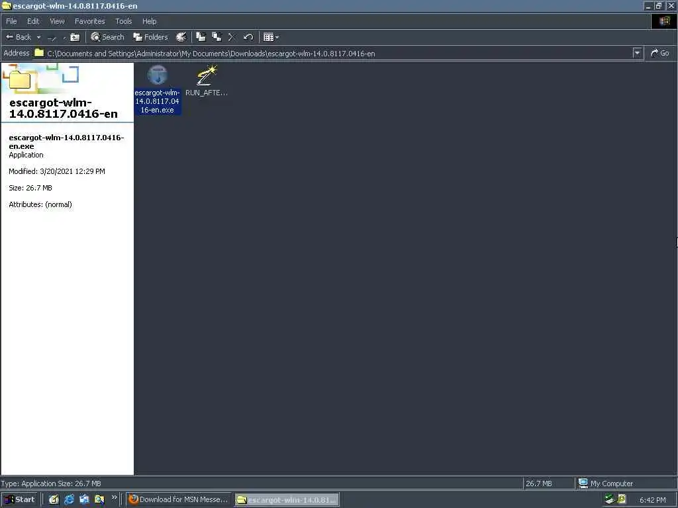Screen dimensions: 678x508
Task: Click the large folder graphic in the info pane
Action: (20, 79)
